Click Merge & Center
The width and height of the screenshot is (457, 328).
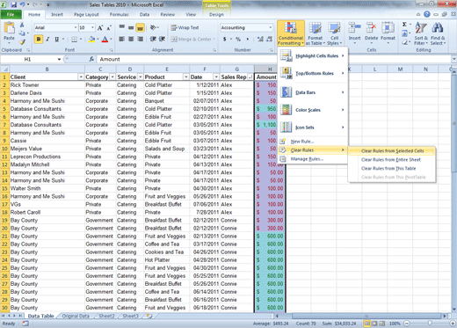[192, 39]
